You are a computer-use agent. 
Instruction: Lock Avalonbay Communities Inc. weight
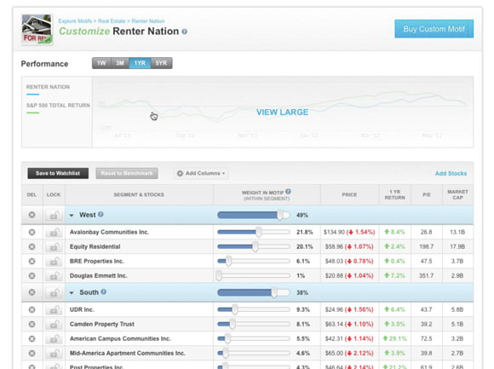click(54, 233)
